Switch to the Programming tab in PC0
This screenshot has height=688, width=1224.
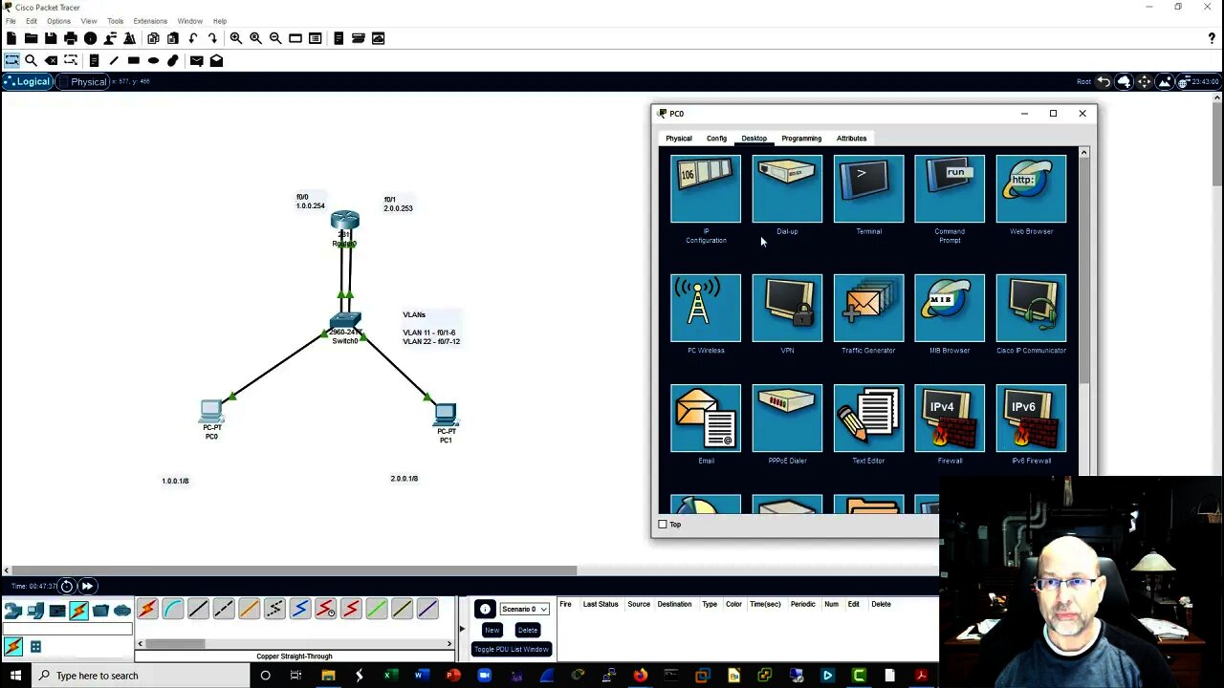pyautogui.click(x=801, y=139)
